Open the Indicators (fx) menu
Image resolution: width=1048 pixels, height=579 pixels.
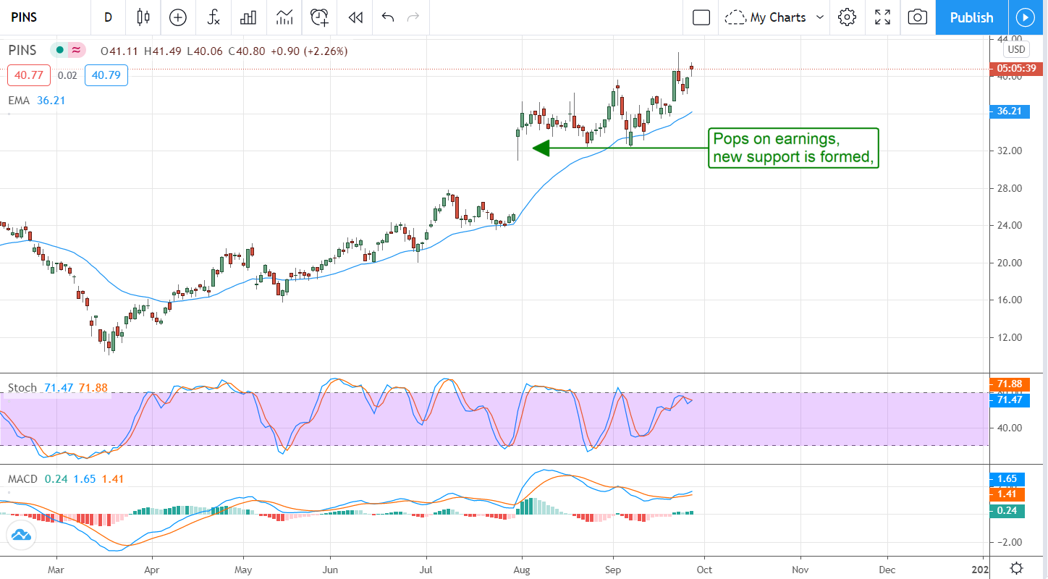[x=214, y=17]
